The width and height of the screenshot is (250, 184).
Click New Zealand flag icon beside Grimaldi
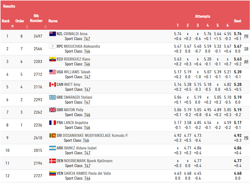[52, 34]
